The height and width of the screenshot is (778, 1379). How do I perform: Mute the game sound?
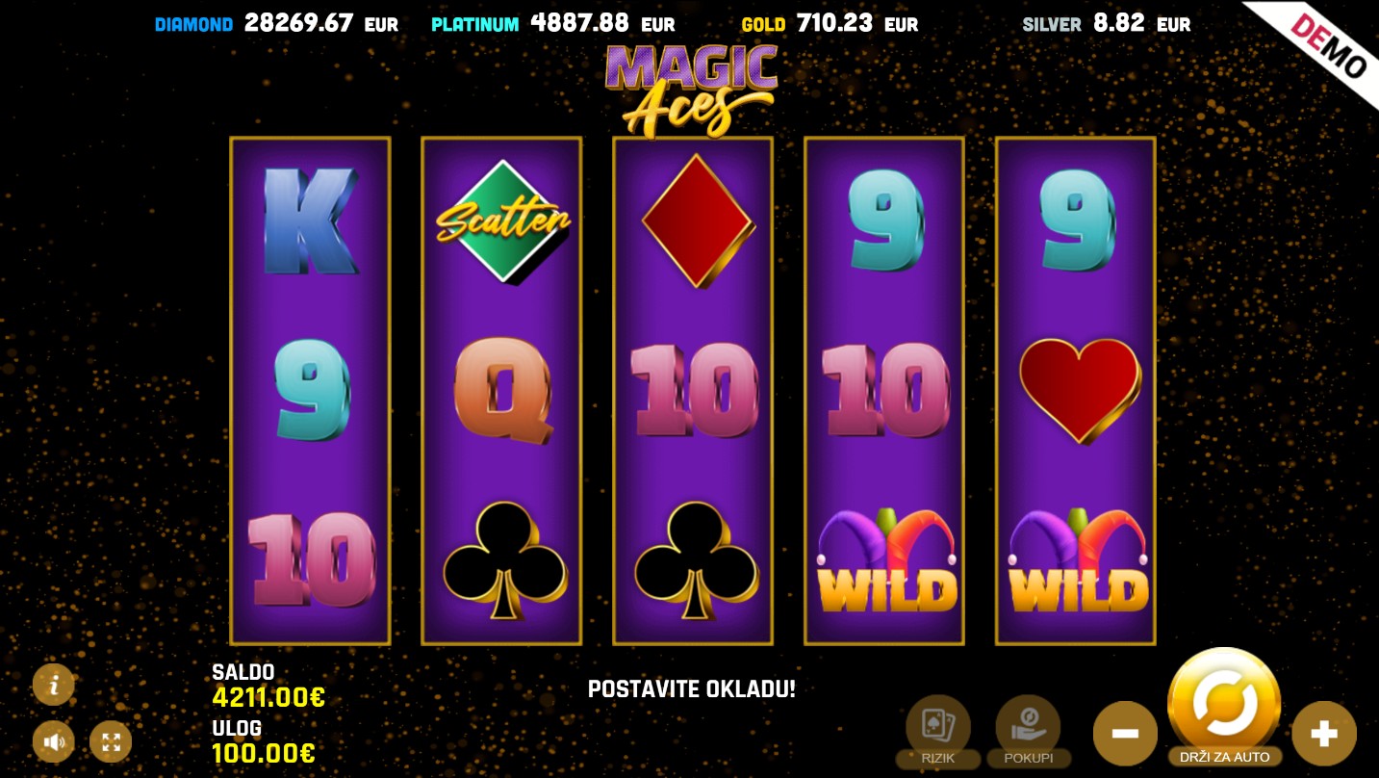point(54,742)
